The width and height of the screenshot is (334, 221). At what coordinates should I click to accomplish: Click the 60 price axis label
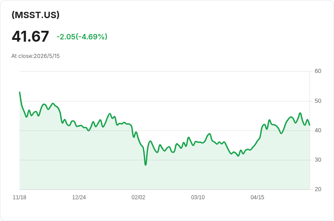(318, 71)
